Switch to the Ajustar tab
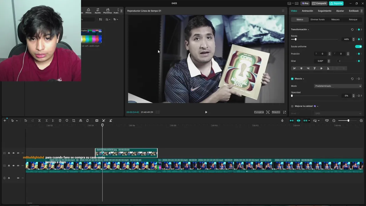Screen dimensions: 366x206 340,11
